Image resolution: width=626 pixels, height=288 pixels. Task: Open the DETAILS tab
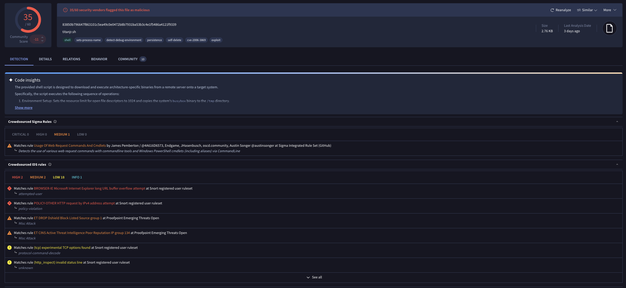45,59
